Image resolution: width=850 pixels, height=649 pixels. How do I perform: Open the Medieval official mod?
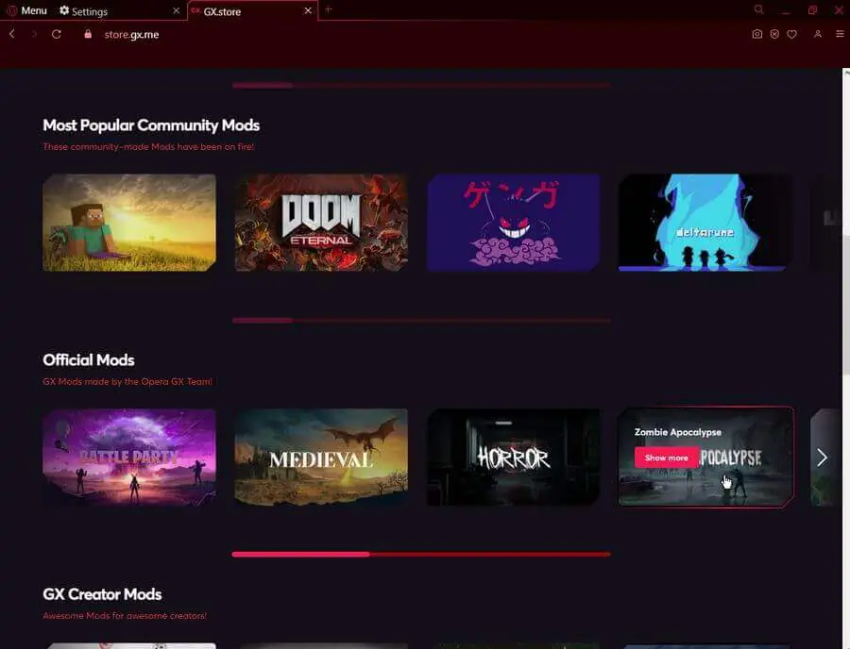[x=321, y=458]
